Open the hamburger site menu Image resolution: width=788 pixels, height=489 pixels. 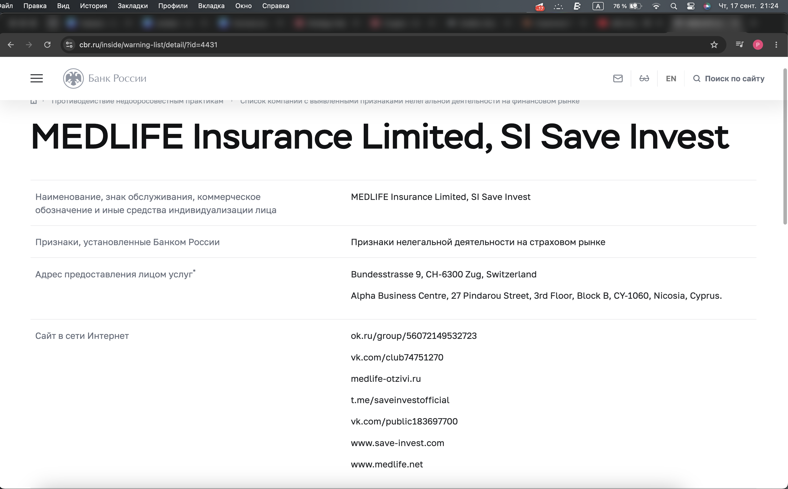coord(37,78)
